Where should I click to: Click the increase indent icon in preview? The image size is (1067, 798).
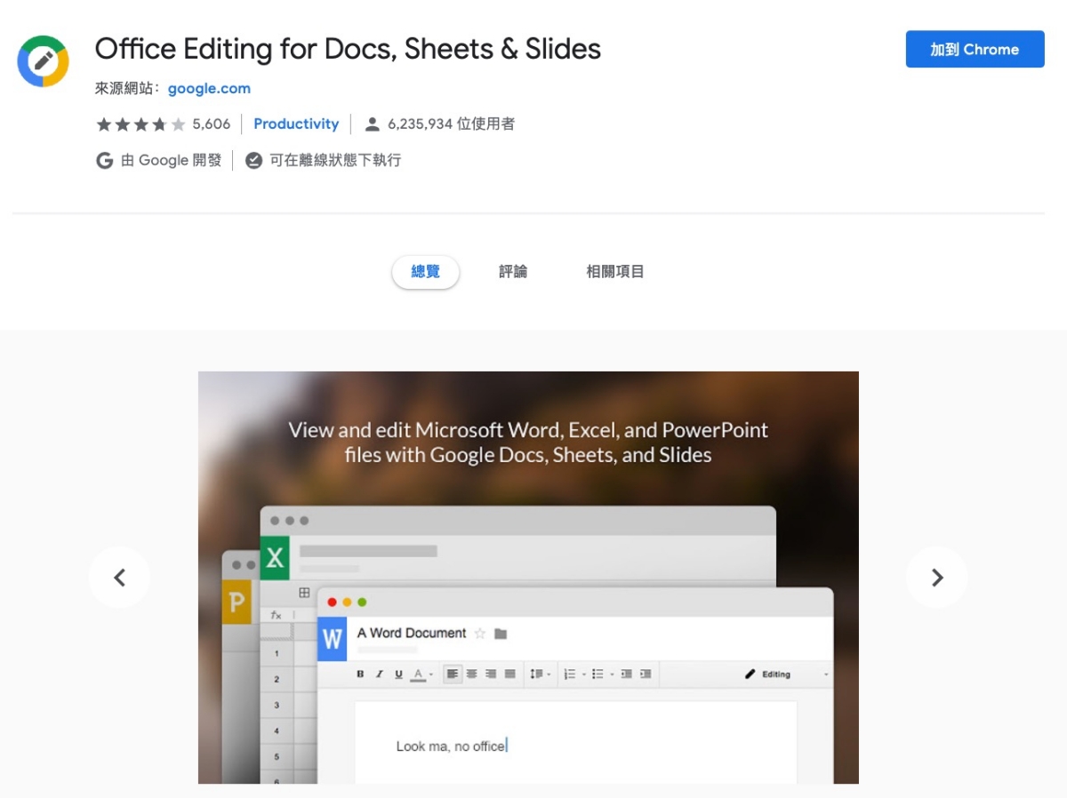tap(646, 674)
